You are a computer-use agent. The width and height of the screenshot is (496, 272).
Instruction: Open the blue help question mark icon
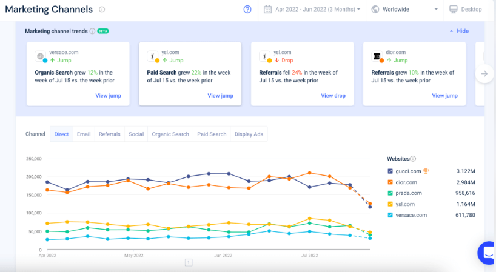247,10
